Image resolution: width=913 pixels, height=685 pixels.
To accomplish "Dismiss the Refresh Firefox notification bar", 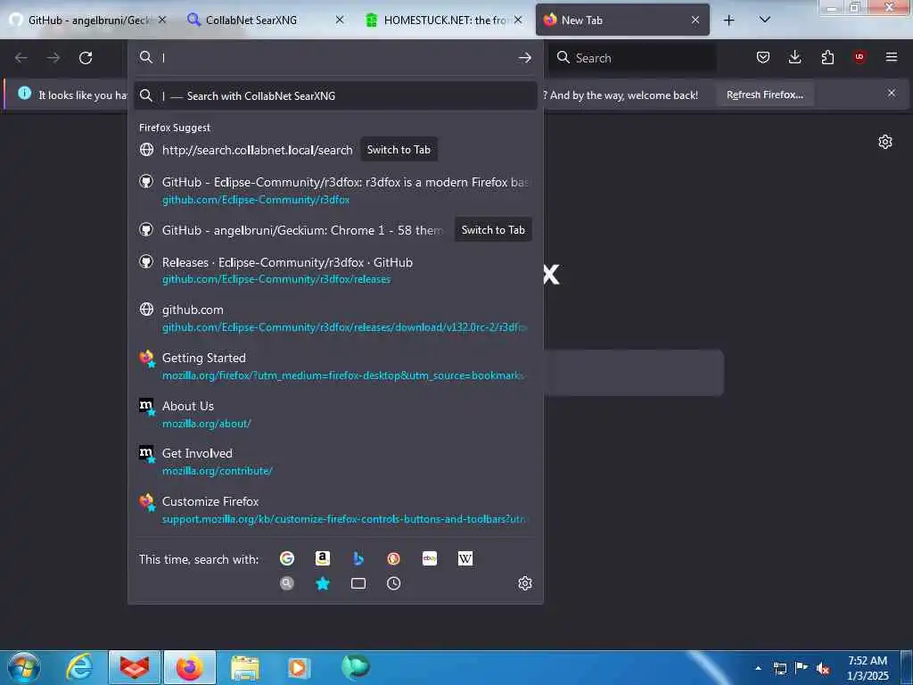I will pyautogui.click(x=892, y=93).
